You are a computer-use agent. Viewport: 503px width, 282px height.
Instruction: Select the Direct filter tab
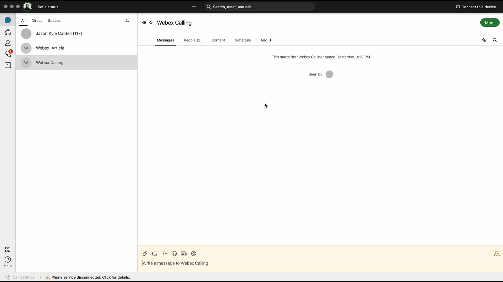coord(37,21)
